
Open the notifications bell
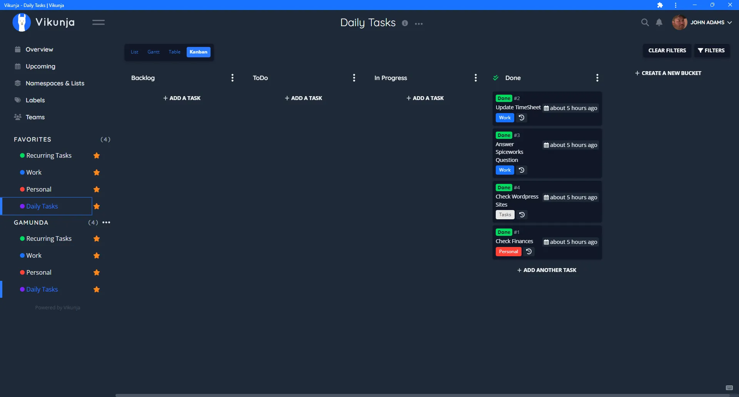(659, 22)
